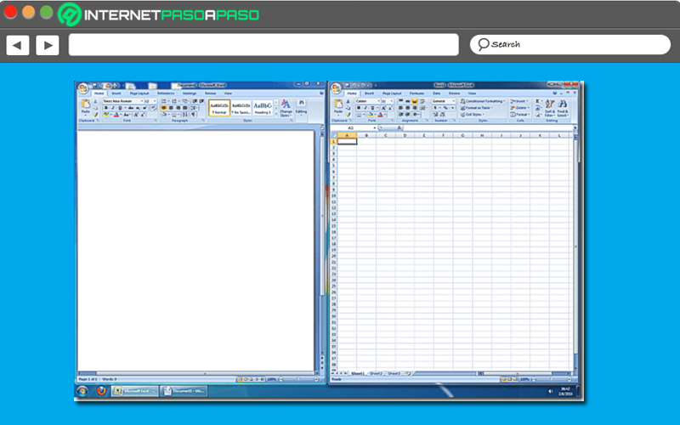Viewport: 680px width, 425px height.
Task: Click the Windows Start orb
Action: (x=82, y=391)
